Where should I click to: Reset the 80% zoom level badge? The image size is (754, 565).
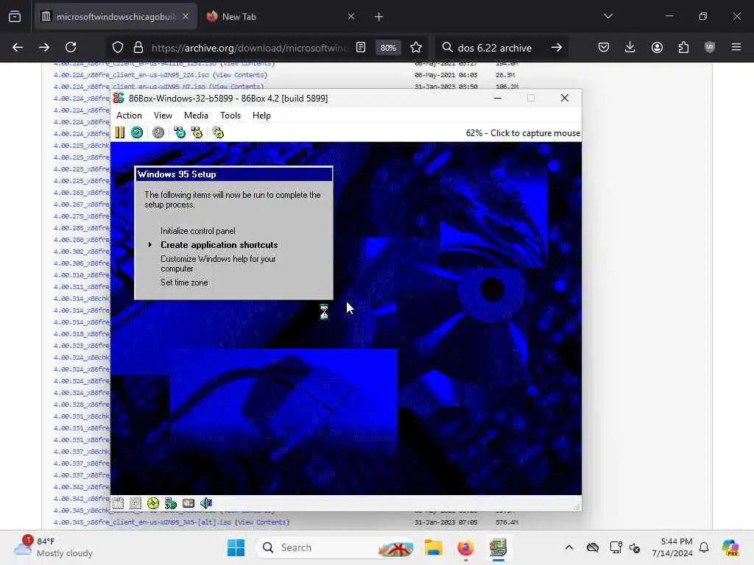[388, 48]
